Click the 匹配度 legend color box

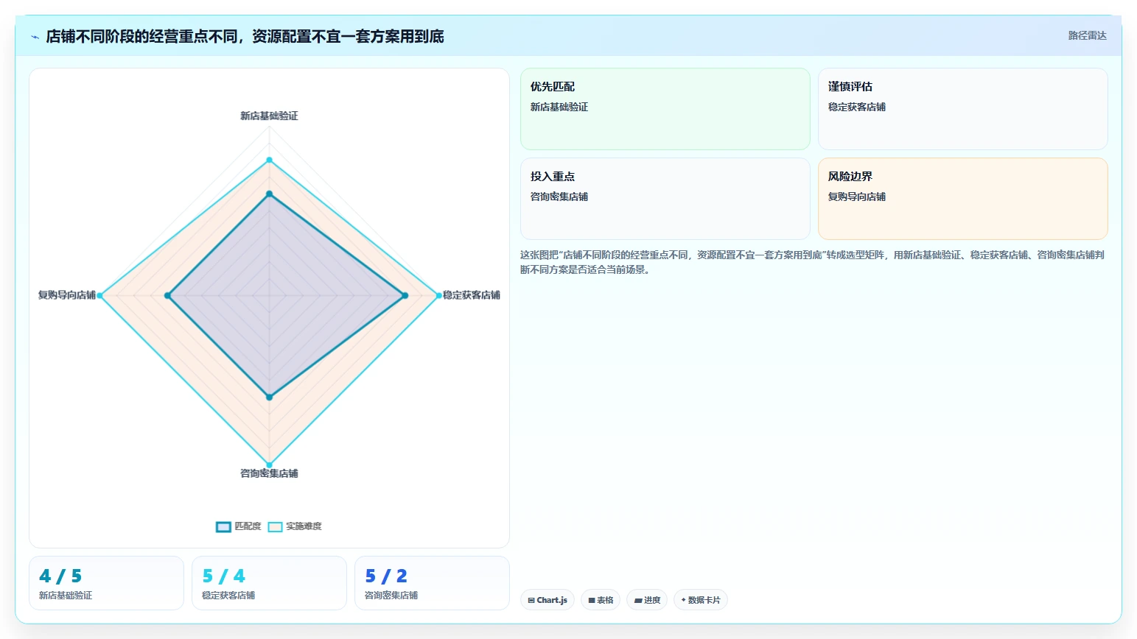[x=223, y=526]
